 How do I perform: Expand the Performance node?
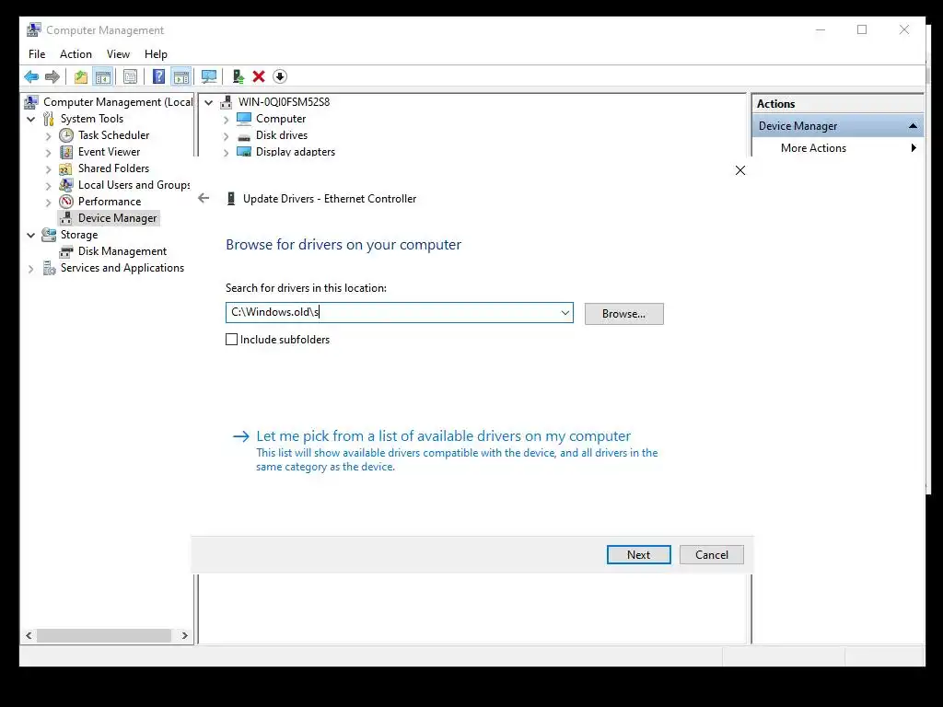[x=48, y=203]
